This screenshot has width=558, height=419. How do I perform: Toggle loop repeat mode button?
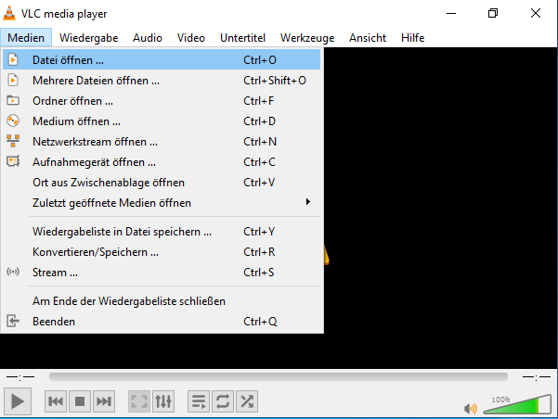[x=223, y=401]
